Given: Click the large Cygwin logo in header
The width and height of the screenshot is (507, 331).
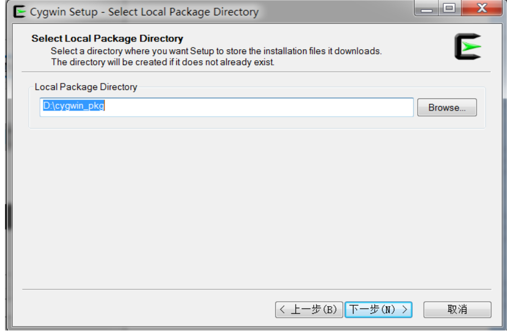Looking at the screenshot, I should point(468,46).
